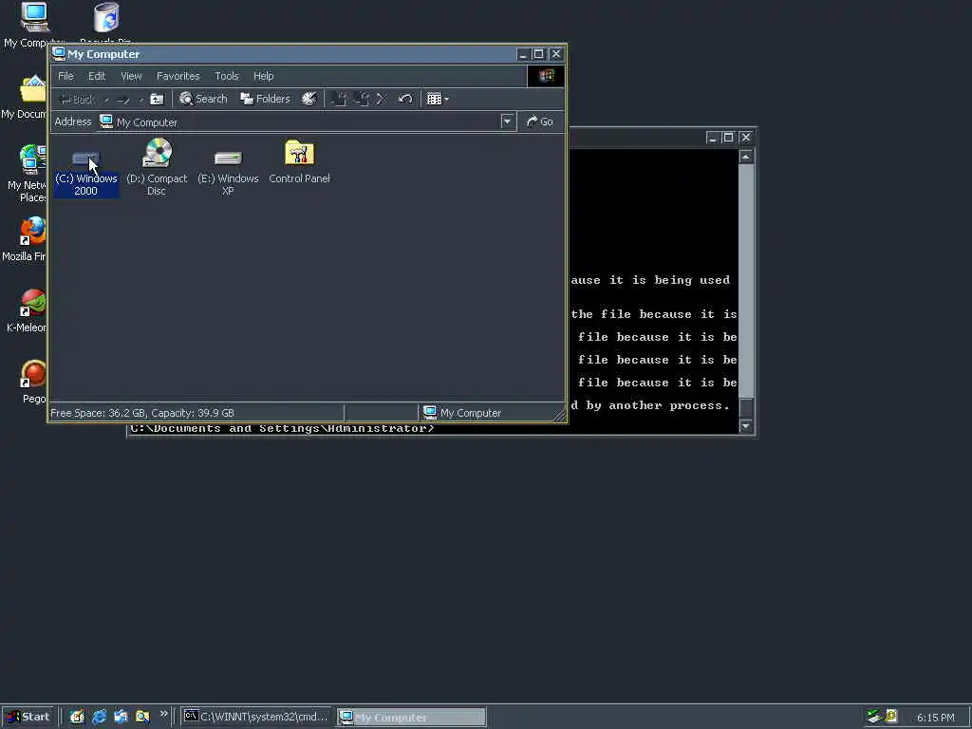972x729 pixels.
Task: Select the My Network Places desktop icon
Action: point(26,174)
